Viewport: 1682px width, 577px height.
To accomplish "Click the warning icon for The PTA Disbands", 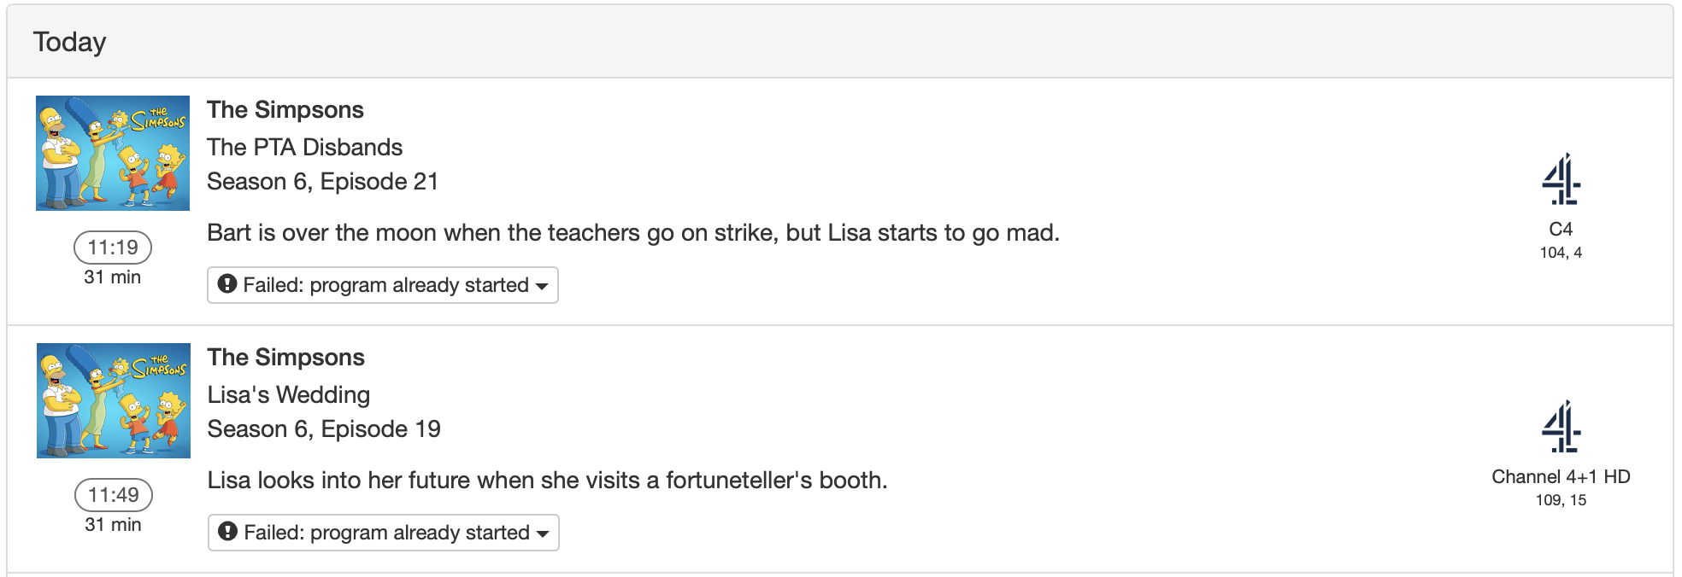I will (226, 284).
